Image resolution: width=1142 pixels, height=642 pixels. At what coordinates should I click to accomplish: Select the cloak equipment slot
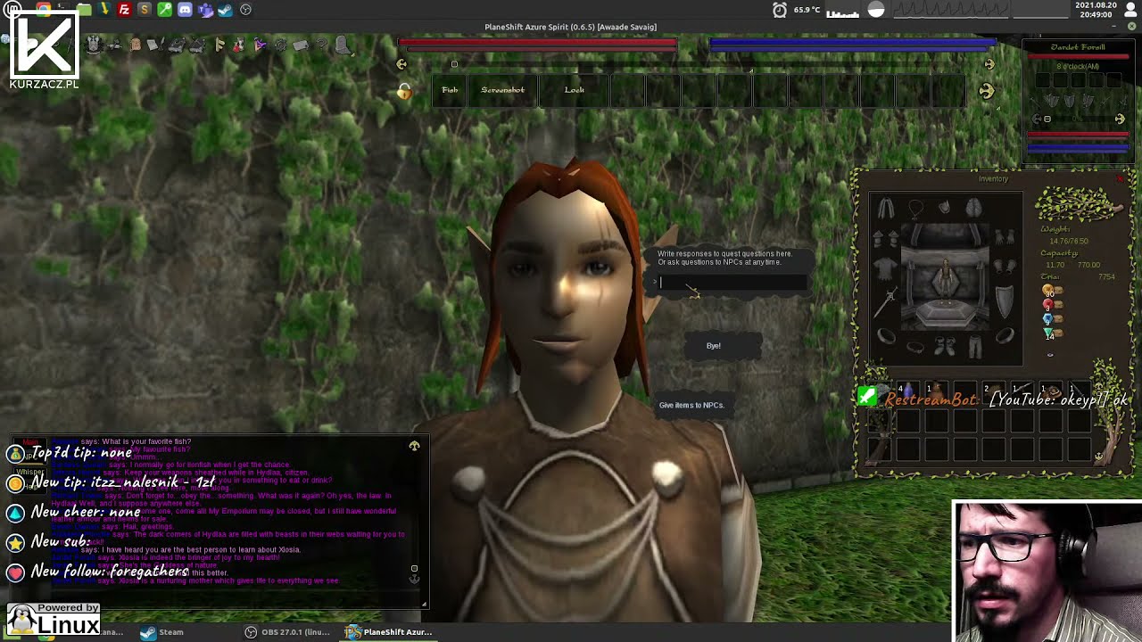click(x=886, y=208)
